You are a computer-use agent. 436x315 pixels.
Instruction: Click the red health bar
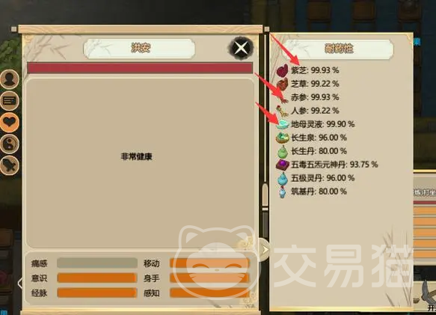140,68
